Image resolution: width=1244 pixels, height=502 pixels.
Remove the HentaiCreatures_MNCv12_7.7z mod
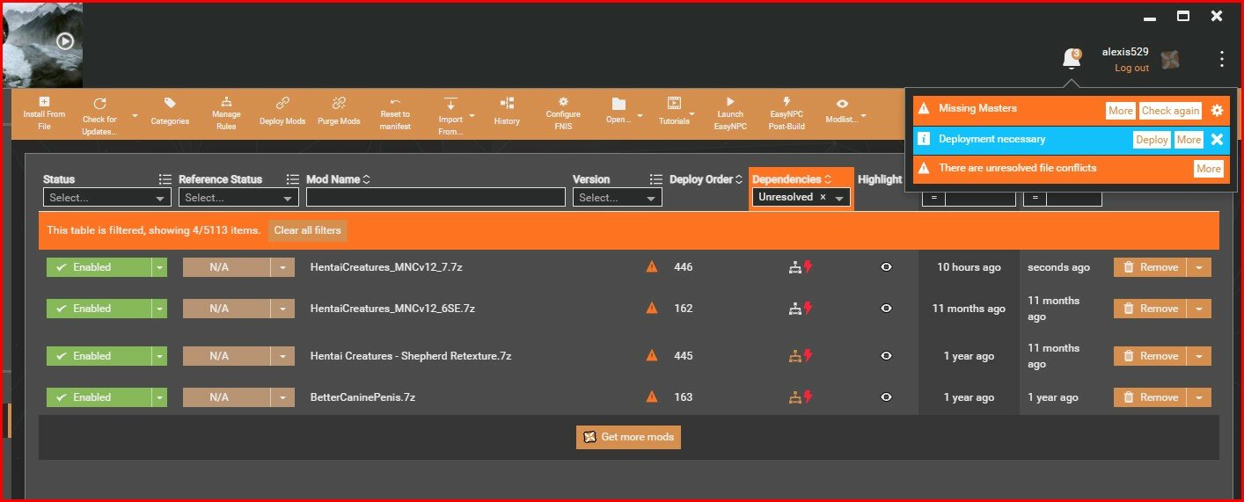(1151, 267)
